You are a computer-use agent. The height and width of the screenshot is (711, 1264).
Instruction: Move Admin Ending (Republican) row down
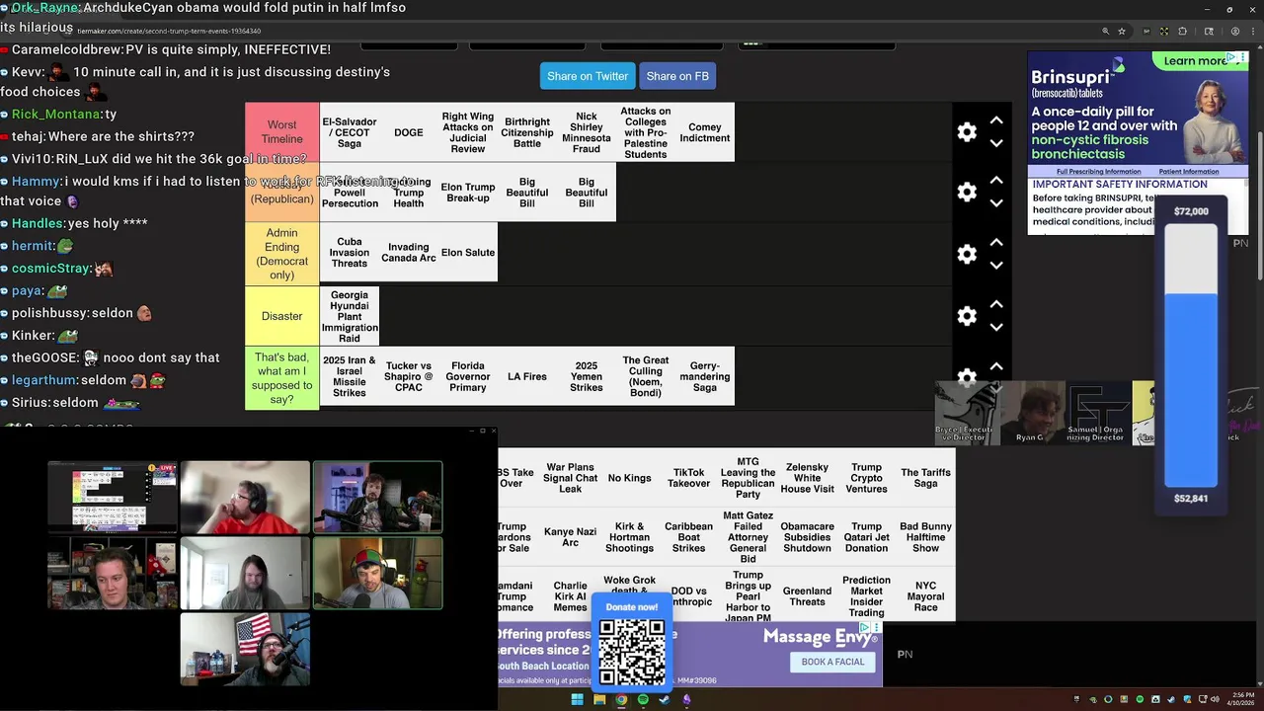(996, 203)
